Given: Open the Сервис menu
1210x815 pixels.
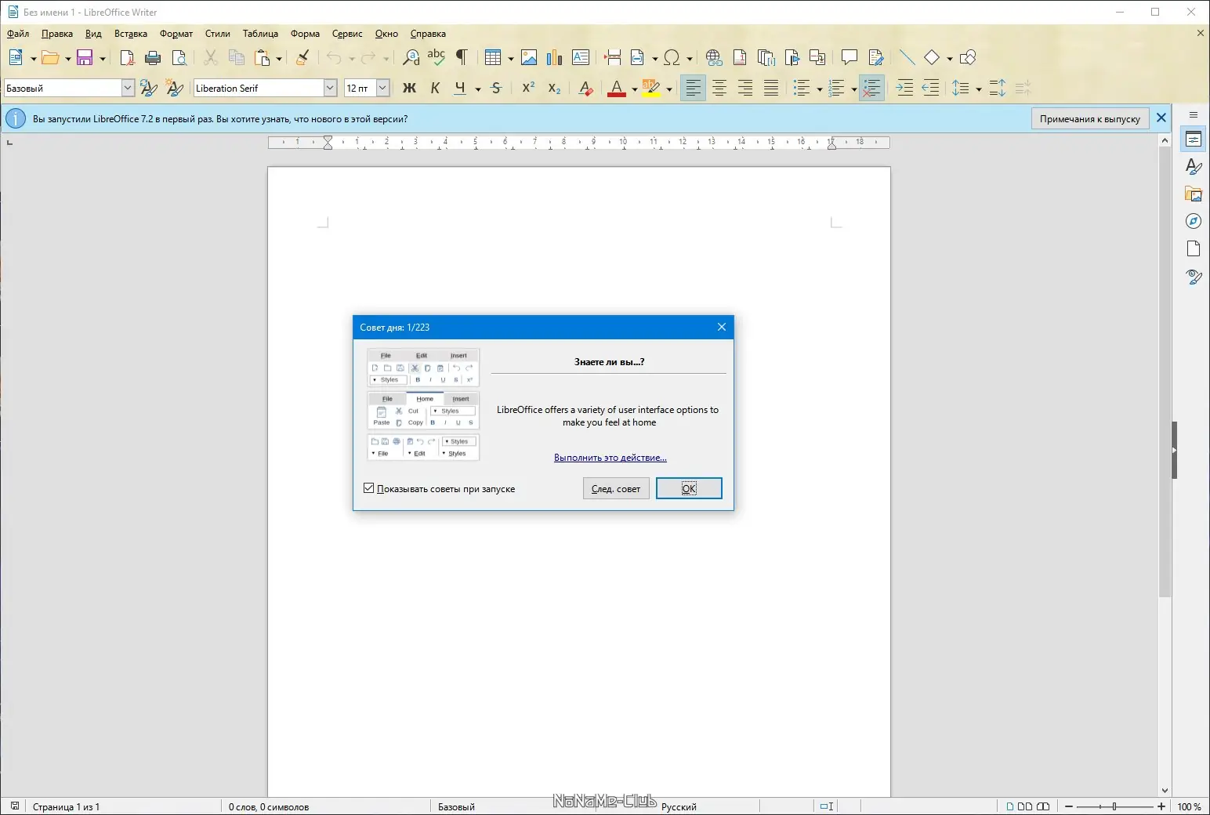Looking at the screenshot, I should pyautogui.click(x=347, y=34).
